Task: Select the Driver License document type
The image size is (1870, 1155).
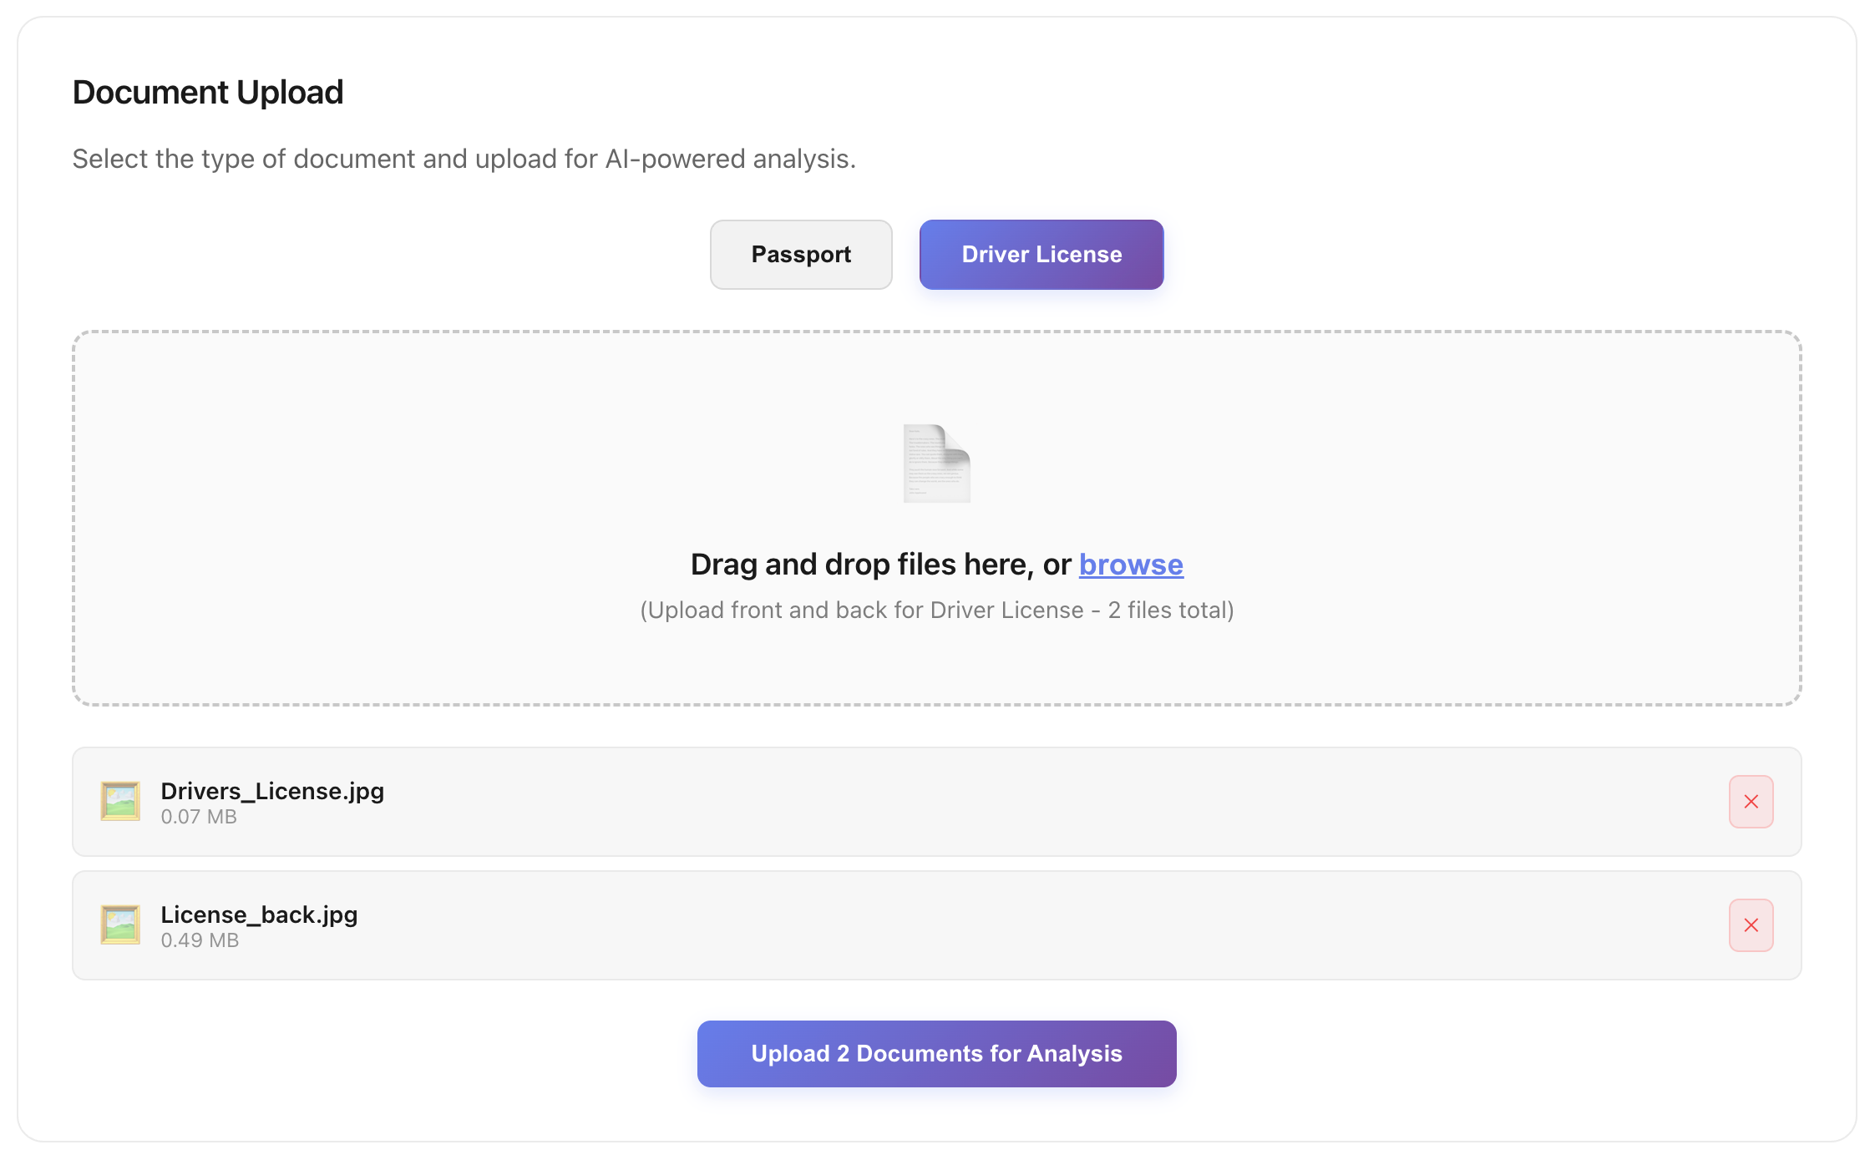Action: pyautogui.click(x=1041, y=255)
